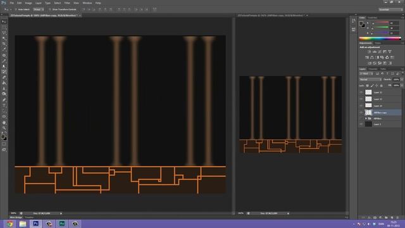
Task: Toggle lock all for the layer
Action: coord(382,85)
